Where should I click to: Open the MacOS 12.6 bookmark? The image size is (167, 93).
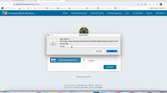[x=9, y=8]
